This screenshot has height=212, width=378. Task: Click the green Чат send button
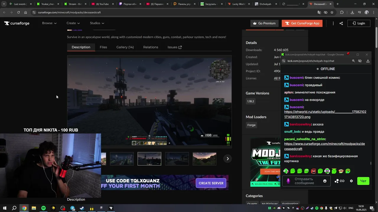pos(363,181)
